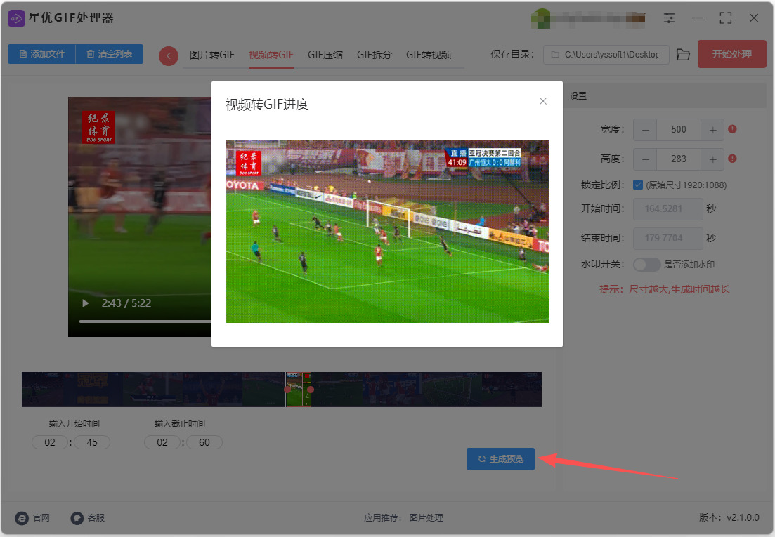This screenshot has width=775, height=537.
Task: Decrease width with the minus button
Action: 645,130
